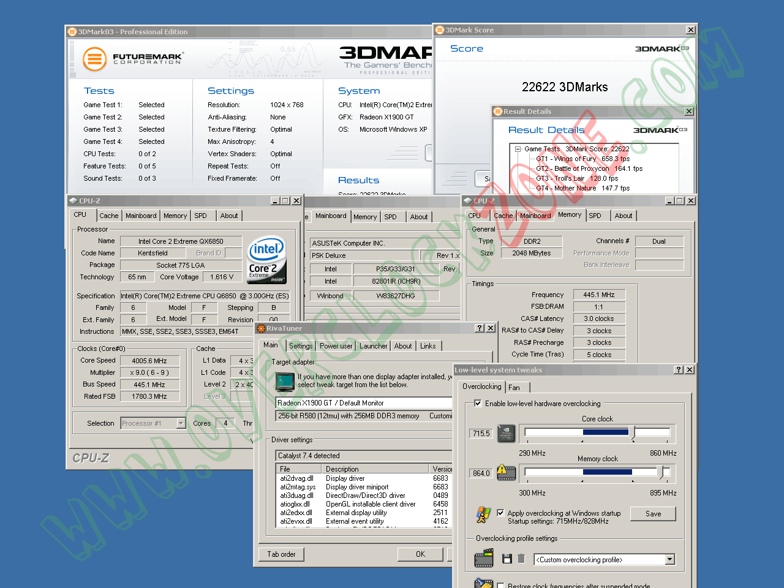Viewport: 784px width, 588px height.
Task: Click the 3DMARK03 logo in Score window
Action: coord(662,49)
